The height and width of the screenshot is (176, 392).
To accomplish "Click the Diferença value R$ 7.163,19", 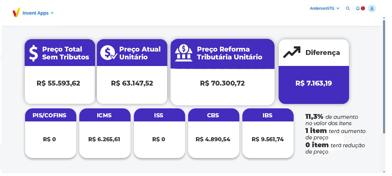I will click(314, 83).
